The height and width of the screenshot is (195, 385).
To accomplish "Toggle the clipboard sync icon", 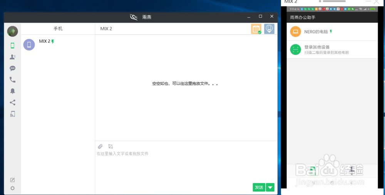I will tap(256, 29).
